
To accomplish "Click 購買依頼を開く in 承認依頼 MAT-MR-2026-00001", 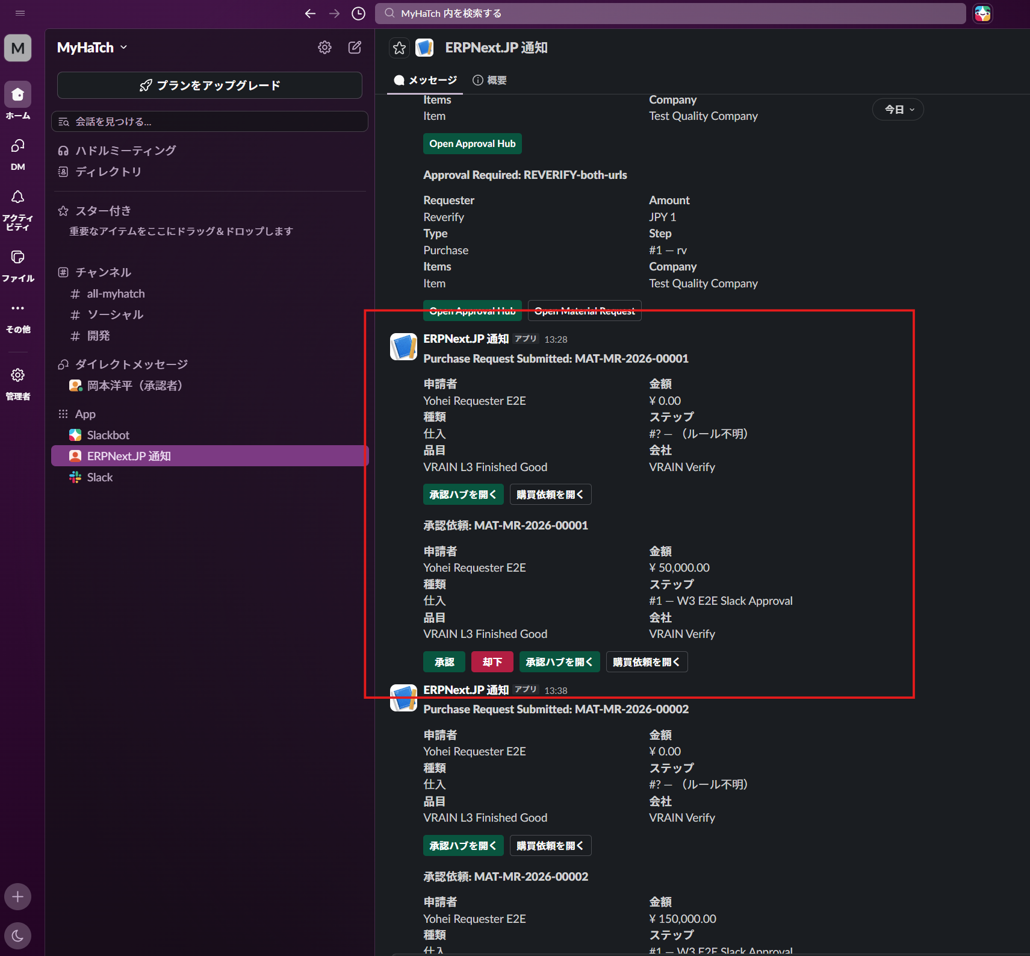I will pyautogui.click(x=647, y=662).
